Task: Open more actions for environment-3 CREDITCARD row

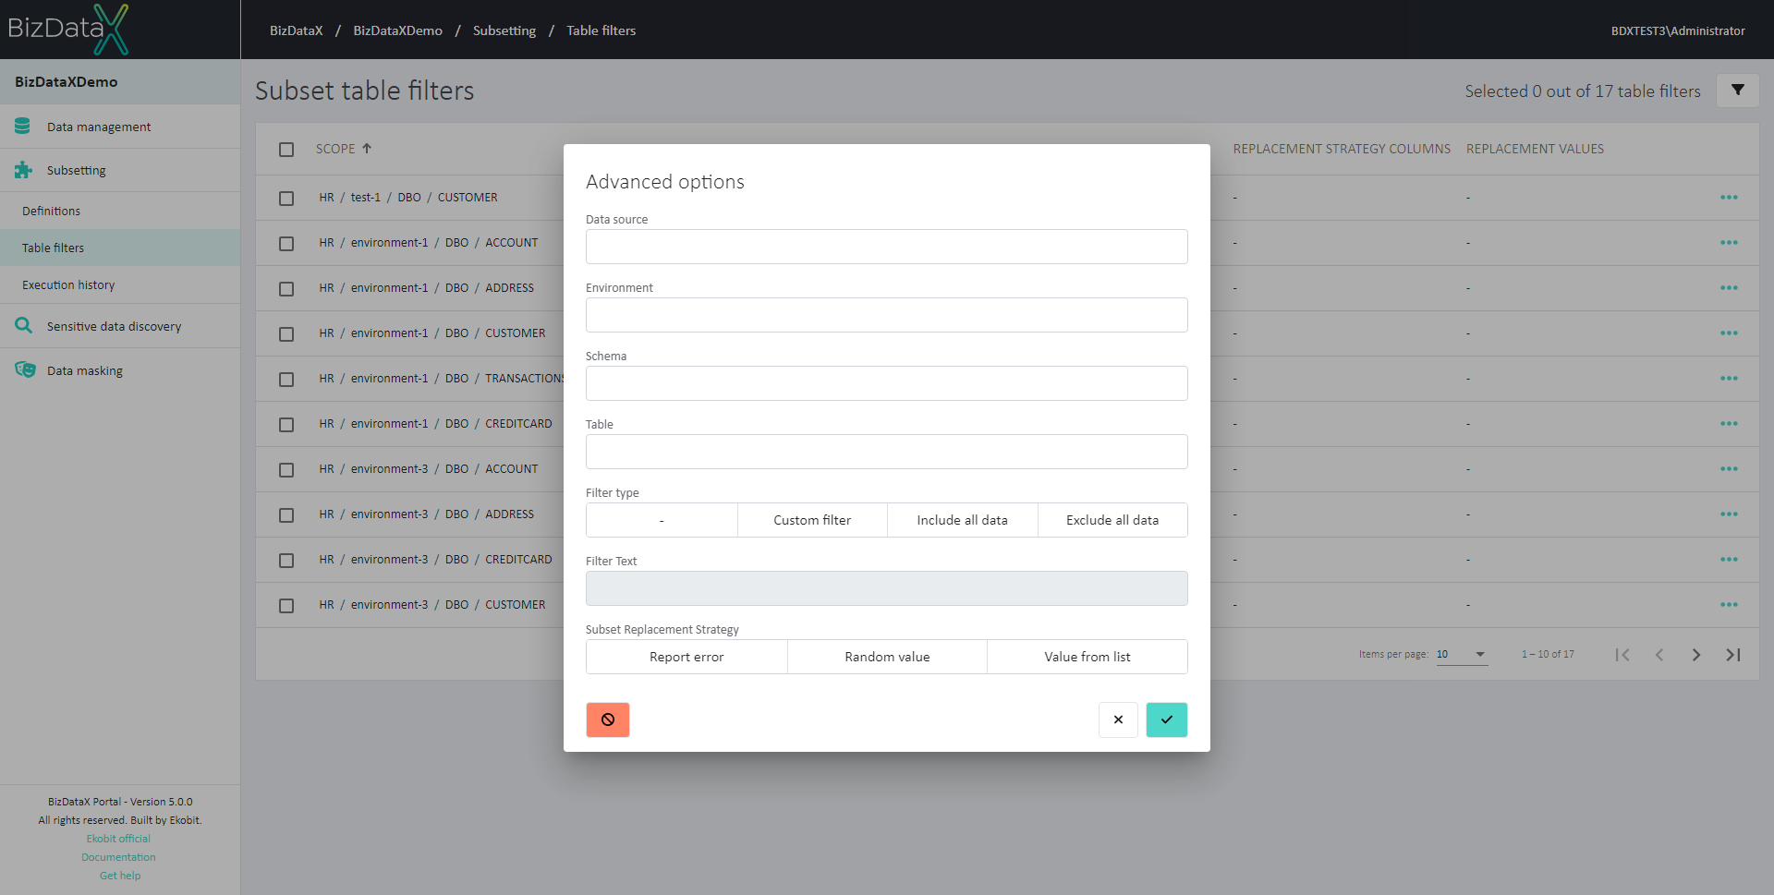Action: pyautogui.click(x=1729, y=560)
